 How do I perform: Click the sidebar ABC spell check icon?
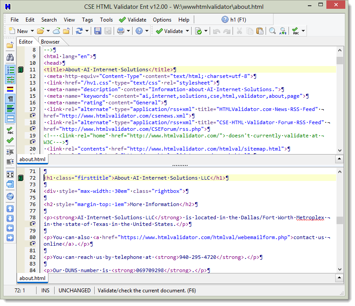(x=10, y=131)
